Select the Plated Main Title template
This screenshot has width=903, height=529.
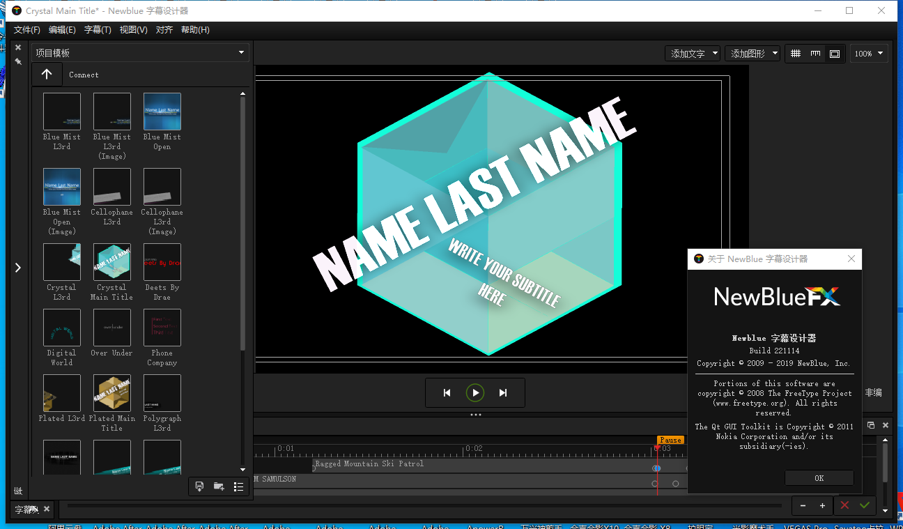[x=112, y=403]
